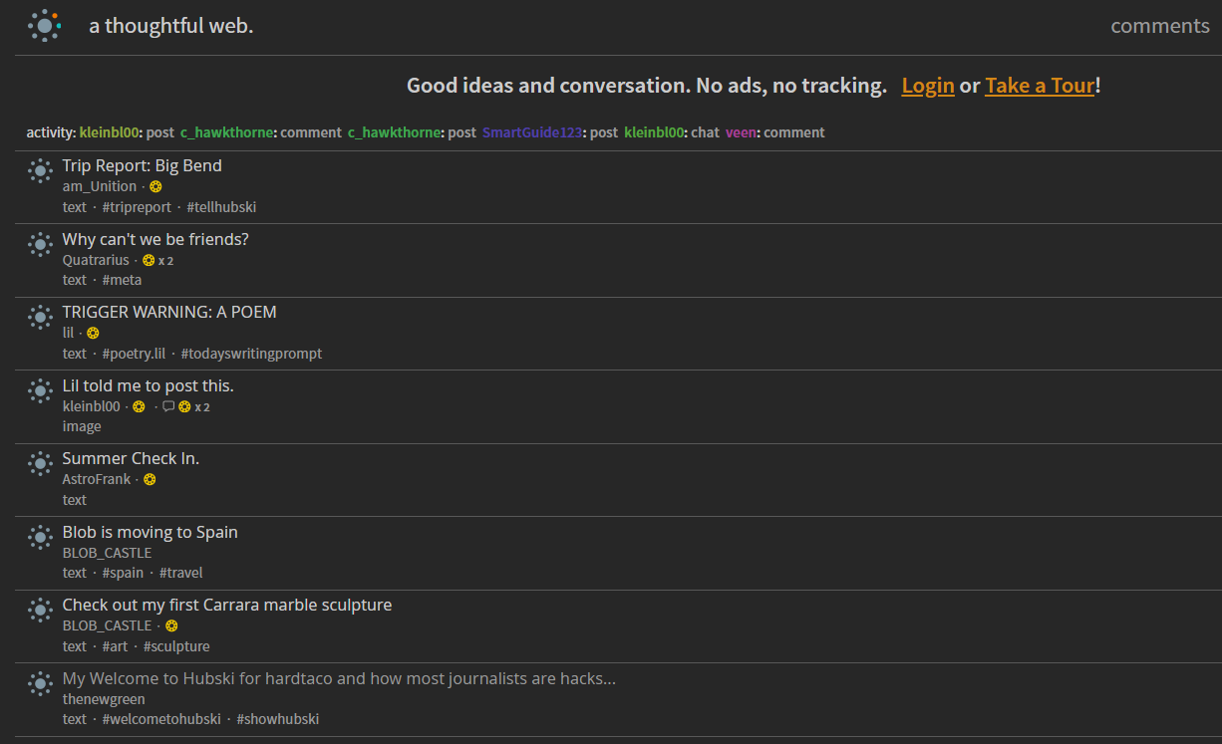The image size is (1222, 744).
Task: Select the #meta tag
Action: pos(122,280)
